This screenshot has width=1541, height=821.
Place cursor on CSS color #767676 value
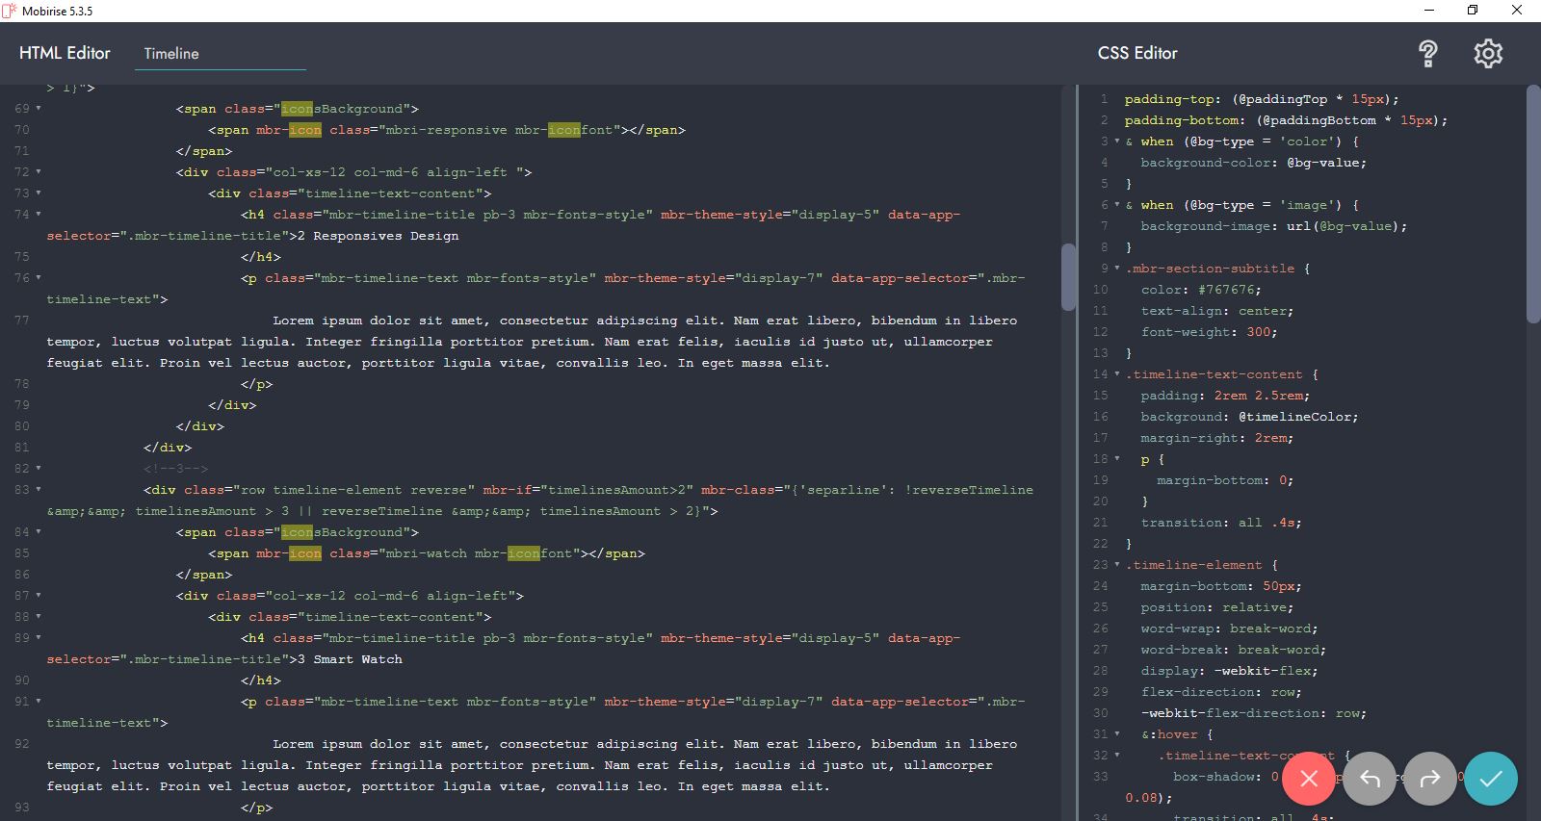tap(1228, 290)
